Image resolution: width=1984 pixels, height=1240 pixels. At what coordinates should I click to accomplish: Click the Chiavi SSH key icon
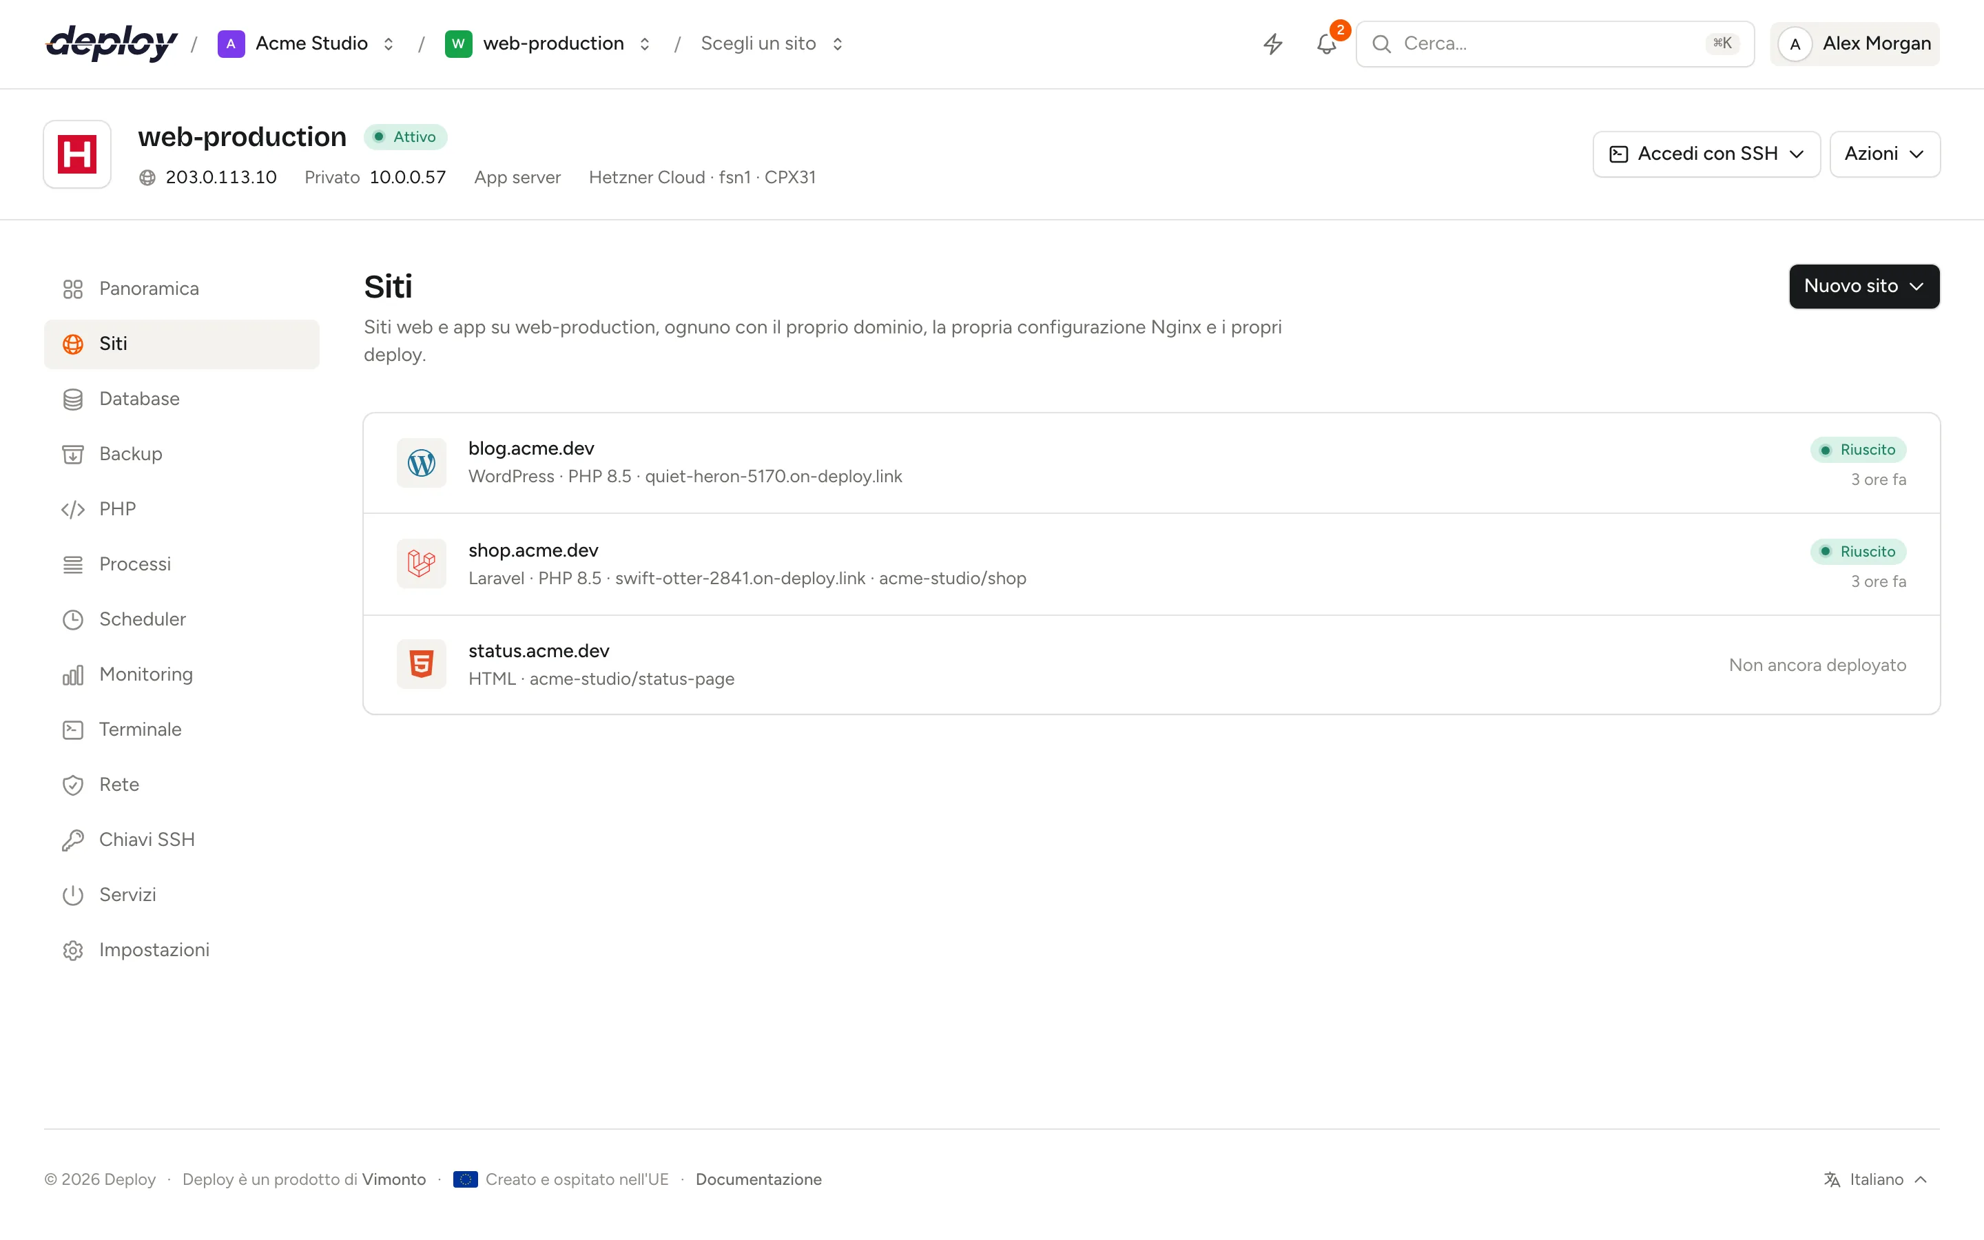point(73,840)
